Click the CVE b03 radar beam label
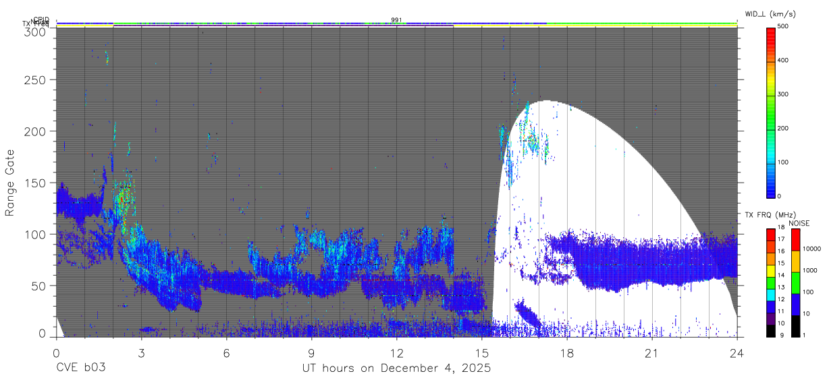 [81, 369]
